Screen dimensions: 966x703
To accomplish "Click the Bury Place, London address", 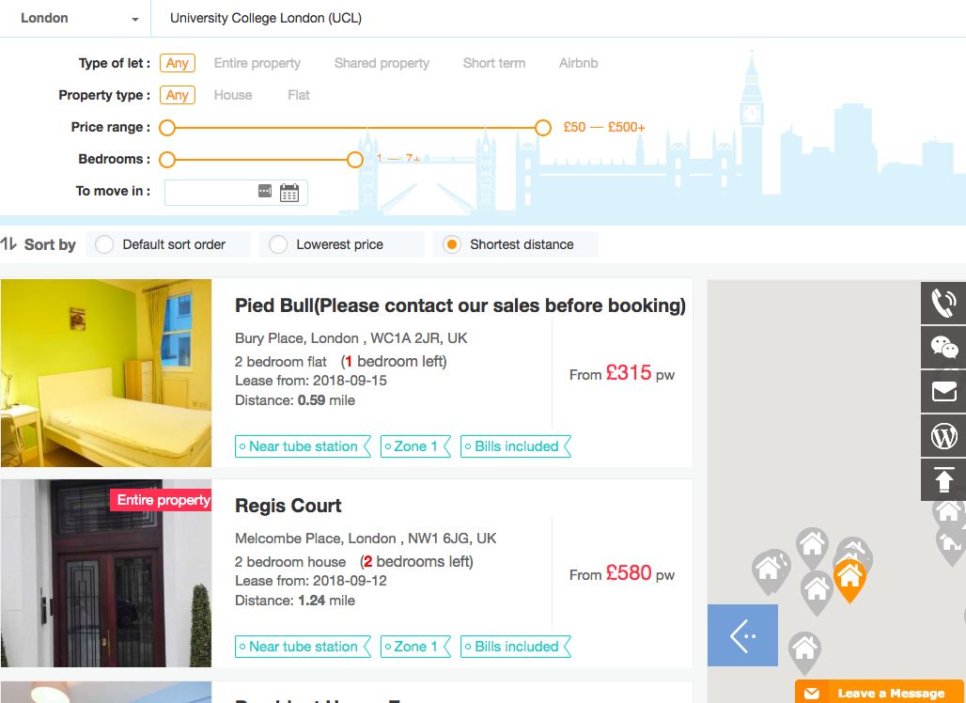I will [351, 338].
